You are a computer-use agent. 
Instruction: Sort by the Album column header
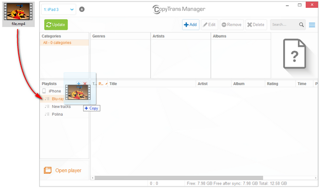pyautogui.click(x=248, y=84)
